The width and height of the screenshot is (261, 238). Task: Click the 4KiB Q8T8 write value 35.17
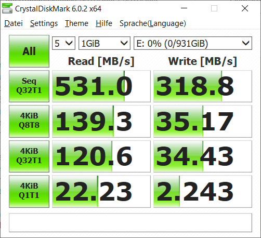(x=203, y=121)
